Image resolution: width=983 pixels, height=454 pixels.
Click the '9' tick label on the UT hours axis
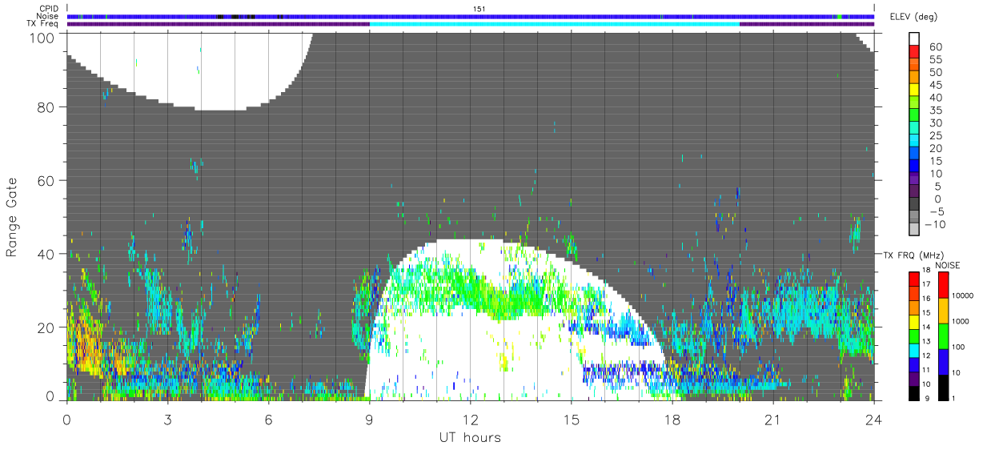(370, 420)
